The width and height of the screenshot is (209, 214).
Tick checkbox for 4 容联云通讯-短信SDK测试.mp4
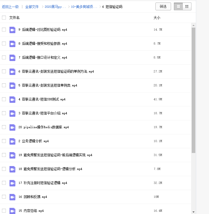pos(4,99)
